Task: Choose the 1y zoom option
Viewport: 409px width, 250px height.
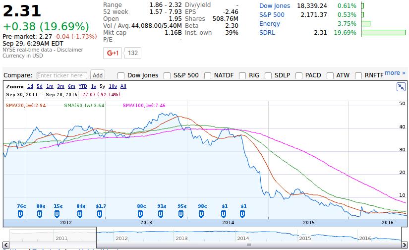Action: [x=94, y=86]
